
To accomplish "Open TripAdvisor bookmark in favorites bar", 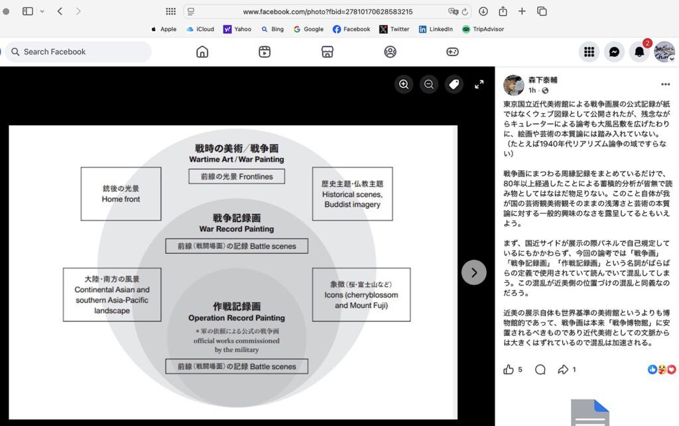I will (x=483, y=29).
